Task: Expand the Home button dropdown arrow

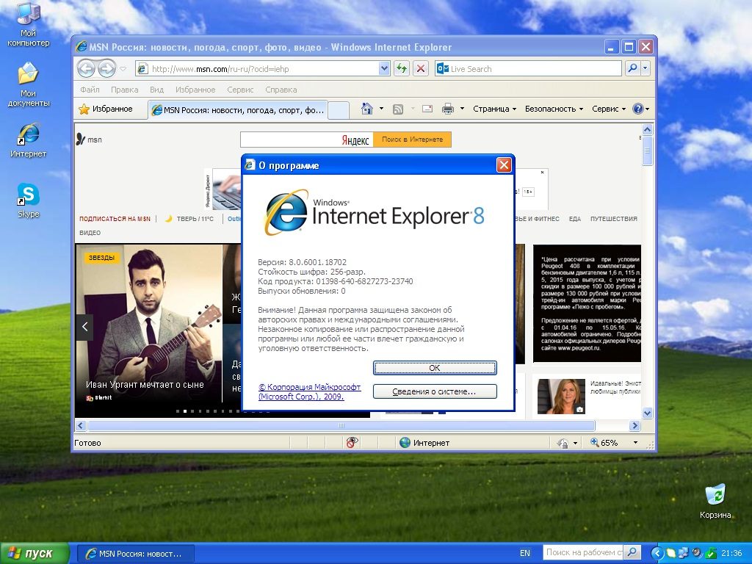Action: pos(382,109)
